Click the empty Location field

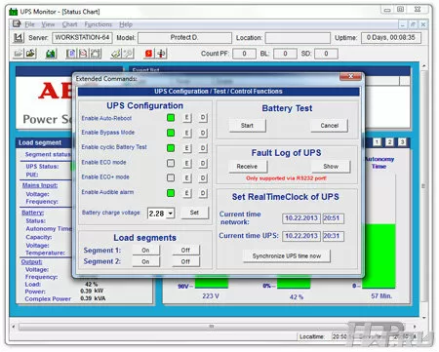[298, 38]
